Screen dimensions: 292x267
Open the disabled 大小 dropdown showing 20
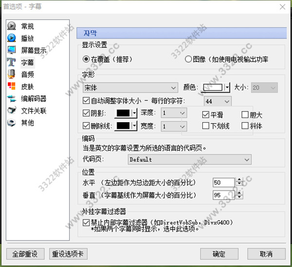pos(264,88)
